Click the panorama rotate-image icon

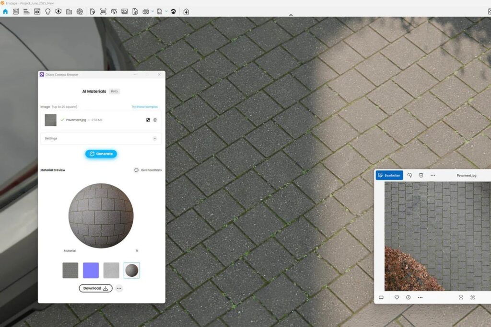pos(114,11)
